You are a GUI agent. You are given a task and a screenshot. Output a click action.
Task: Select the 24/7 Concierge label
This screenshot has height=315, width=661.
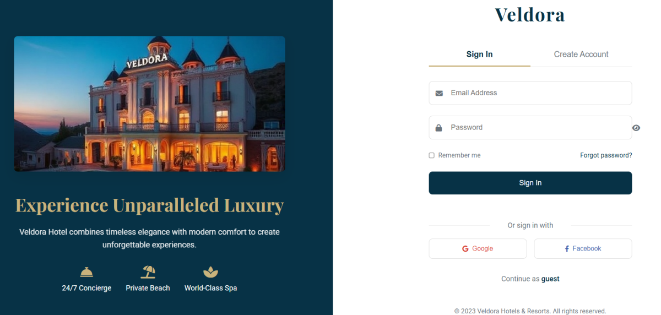86,288
